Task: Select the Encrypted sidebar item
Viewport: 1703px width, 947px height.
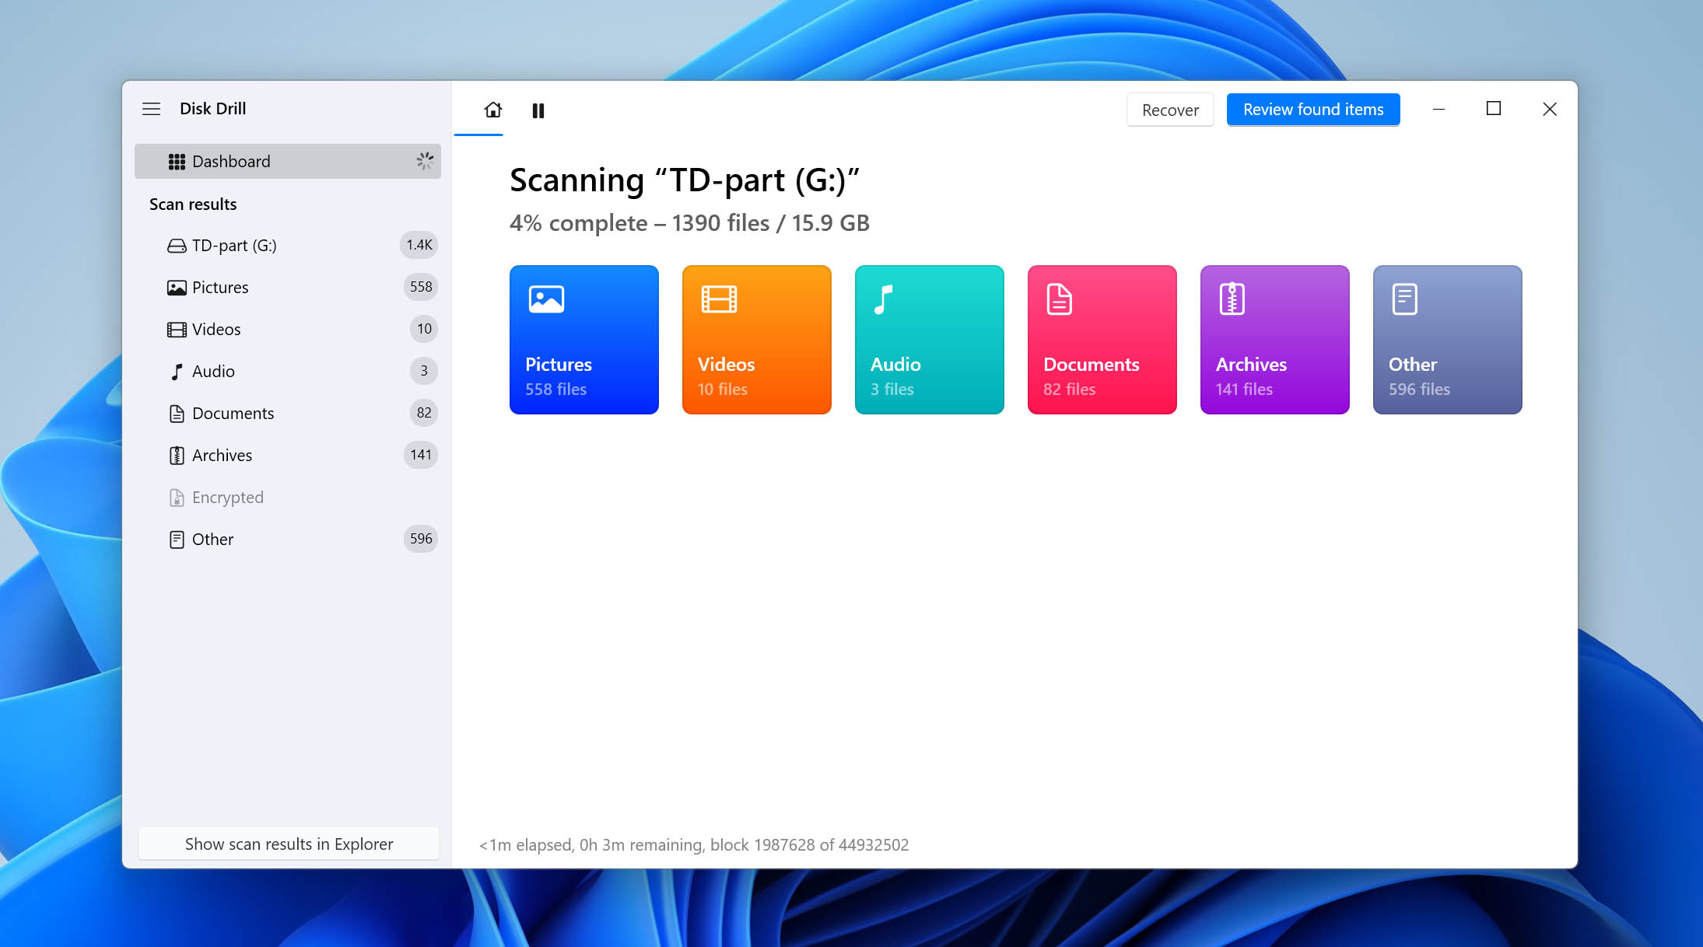Action: coord(288,497)
